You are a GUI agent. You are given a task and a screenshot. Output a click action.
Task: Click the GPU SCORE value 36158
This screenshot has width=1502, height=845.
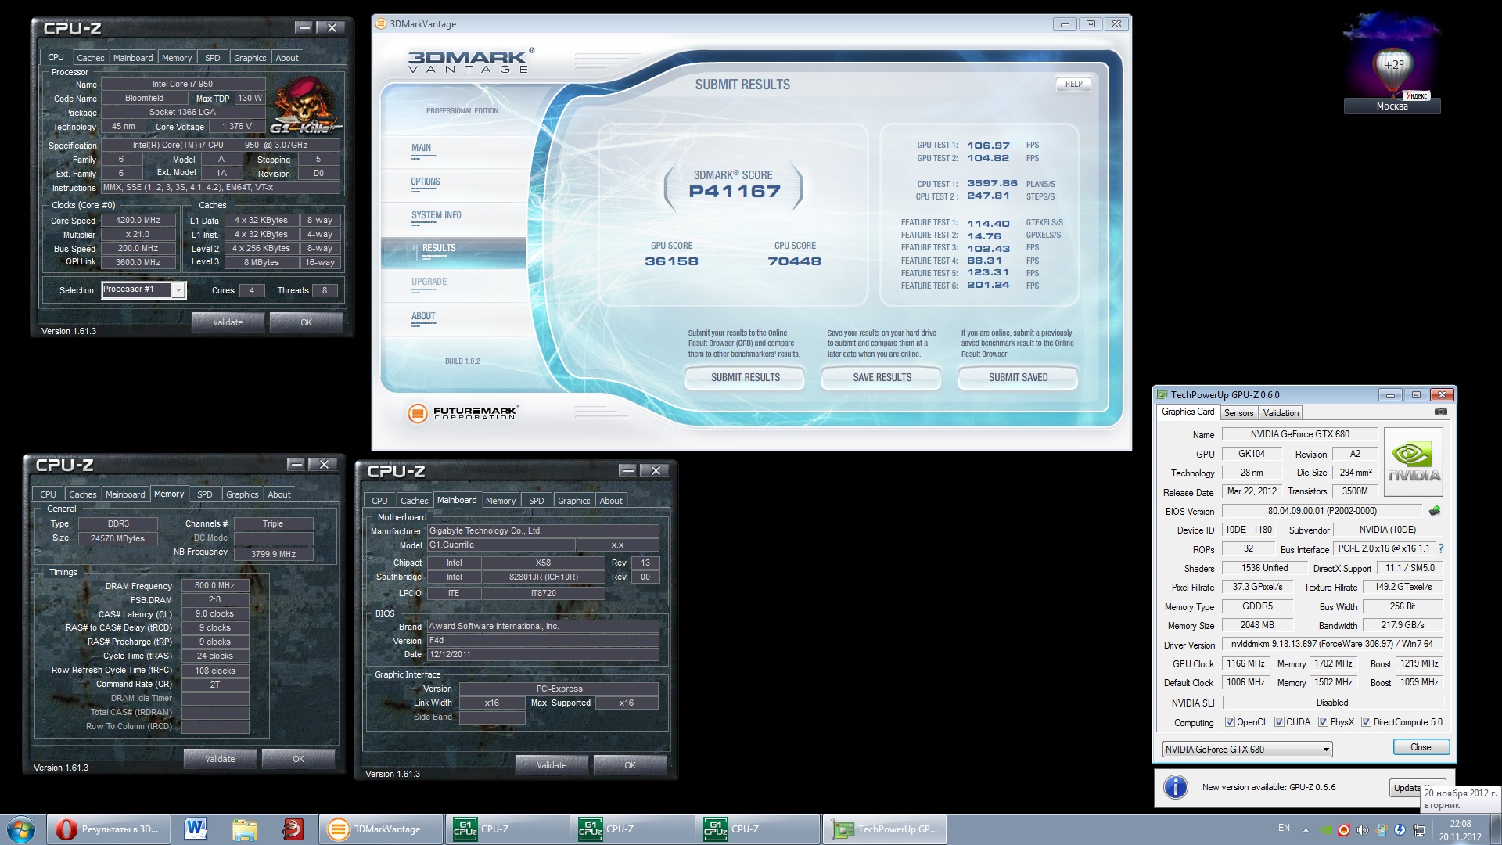point(671,261)
